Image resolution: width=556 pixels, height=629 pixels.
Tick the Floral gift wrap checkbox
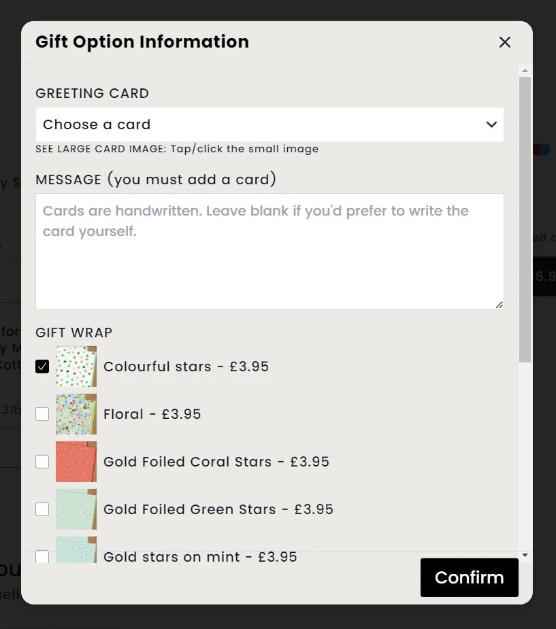pos(42,414)
